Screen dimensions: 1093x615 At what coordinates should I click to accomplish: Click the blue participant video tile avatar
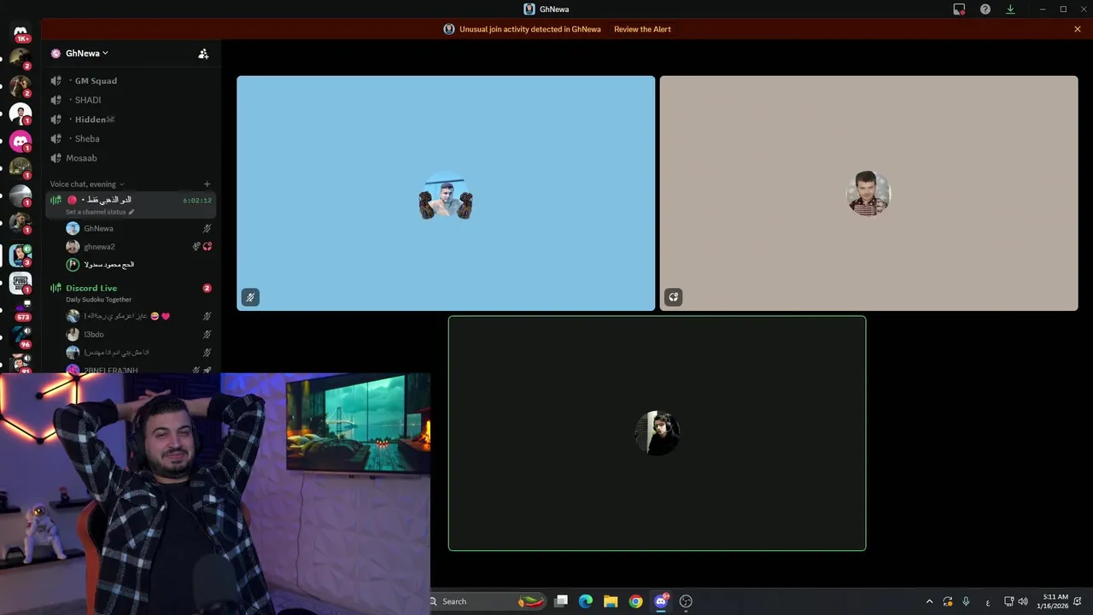(x=446, y=196)
